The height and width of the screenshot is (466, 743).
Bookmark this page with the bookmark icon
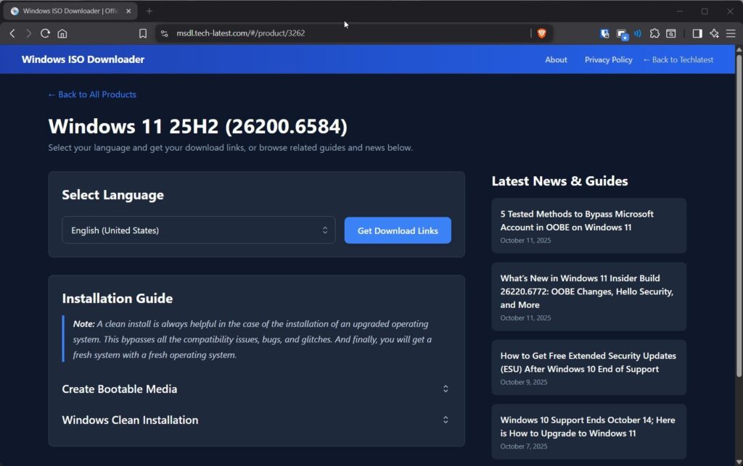[x=143, y=33]
